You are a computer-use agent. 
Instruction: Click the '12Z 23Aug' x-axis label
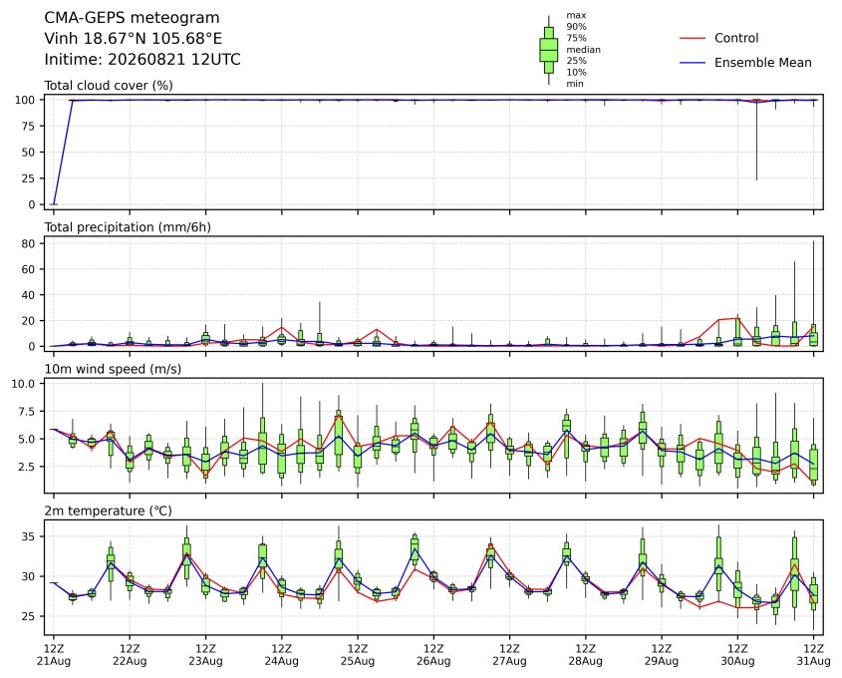[205, 655]
